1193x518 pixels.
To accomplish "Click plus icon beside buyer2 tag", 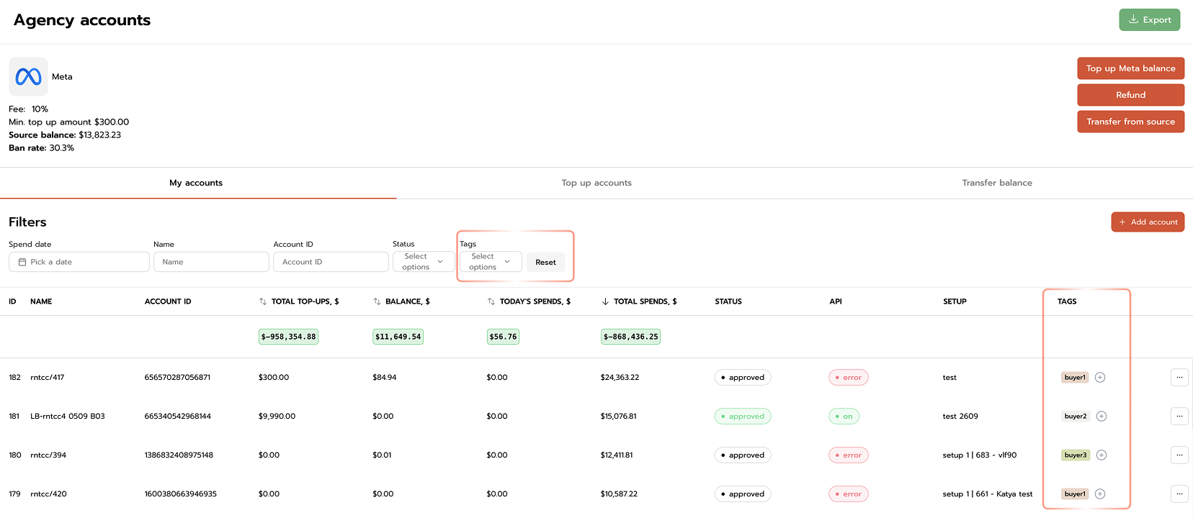I will (1102, 417).
